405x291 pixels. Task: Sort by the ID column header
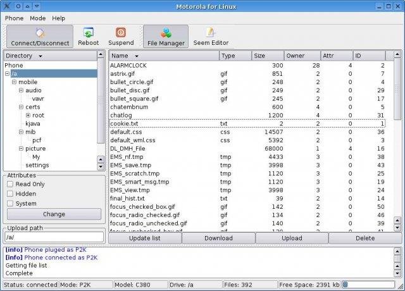[370, 56]
